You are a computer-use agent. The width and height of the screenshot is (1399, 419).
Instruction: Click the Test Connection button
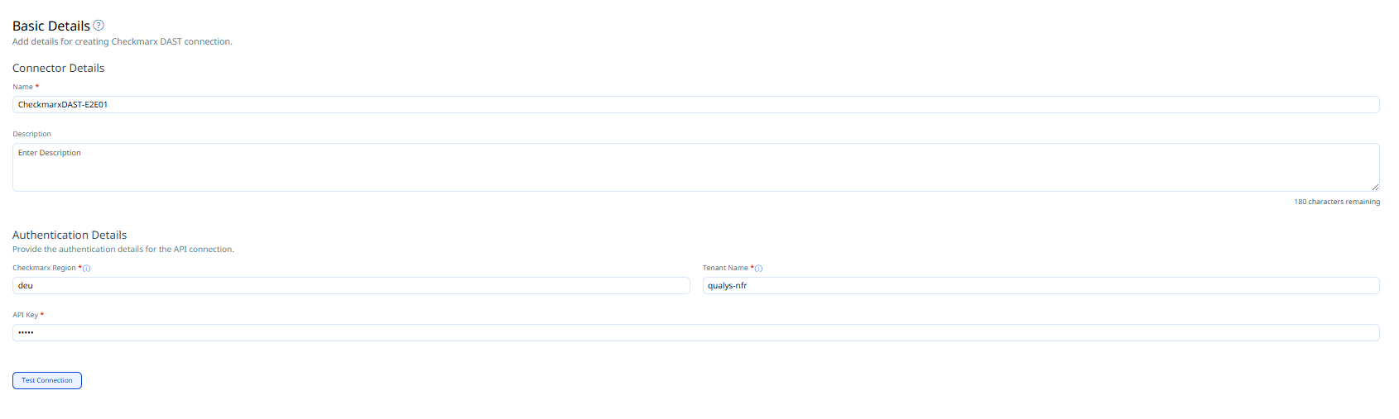tap(47, 381)
